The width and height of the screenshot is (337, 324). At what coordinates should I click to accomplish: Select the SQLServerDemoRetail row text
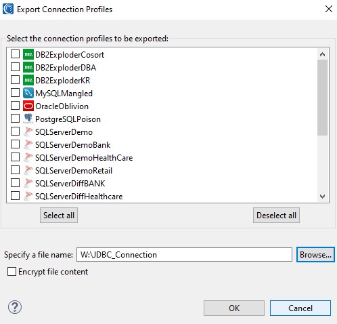coord(74,171)
